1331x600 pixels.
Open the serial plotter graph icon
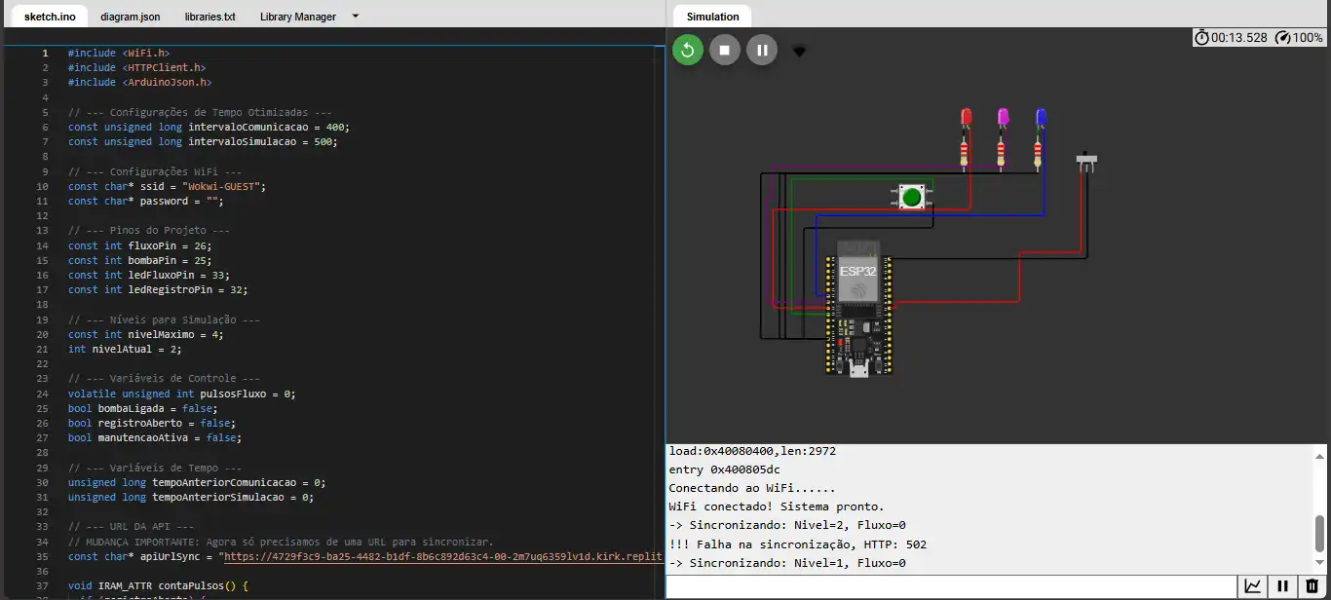[1253, 586]
